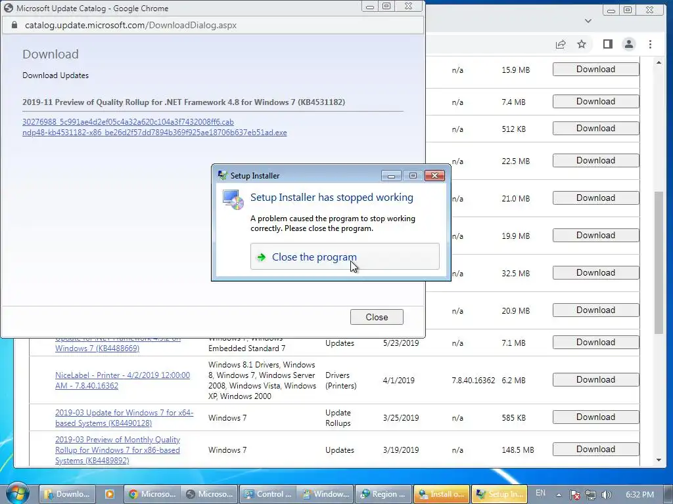The image size is (673, 504).
Task: Open the NiceLabel Printer driver link
Action: [122, 380]
